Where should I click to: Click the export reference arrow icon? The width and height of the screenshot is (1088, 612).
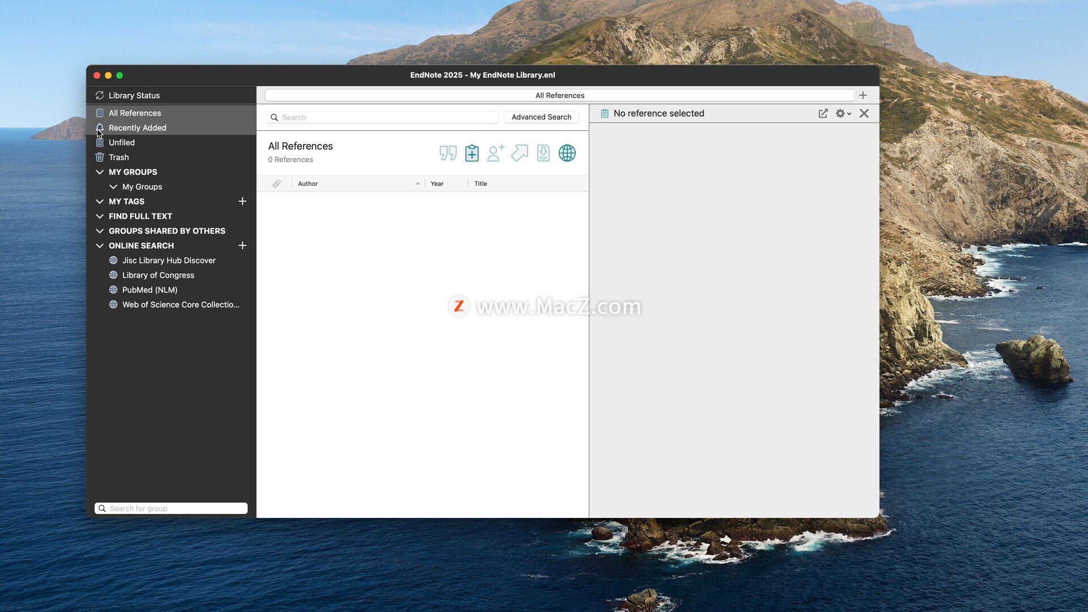[x=520, y=153]
